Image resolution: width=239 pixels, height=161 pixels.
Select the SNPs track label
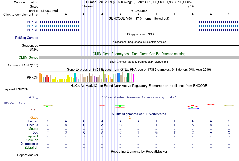[34, 50]
